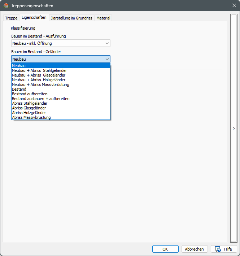Choose Abriss Glasgeländer from the list
Viewport: 240px width, 256px height.
tap(29, 108)
